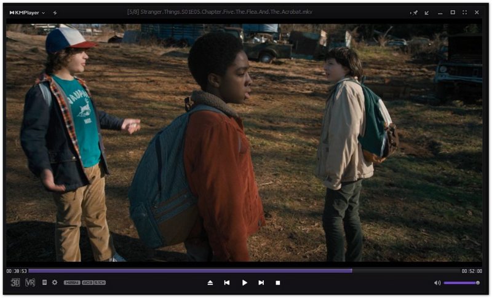Open the playlist editor icon
This screenshot has height=298, width=492.
point(44,283)
